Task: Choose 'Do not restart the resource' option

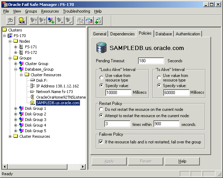Action: [x=101, y=109]
